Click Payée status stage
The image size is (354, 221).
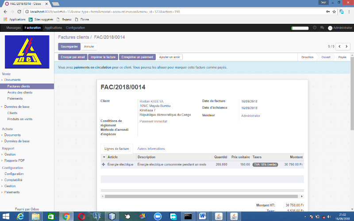342,57
